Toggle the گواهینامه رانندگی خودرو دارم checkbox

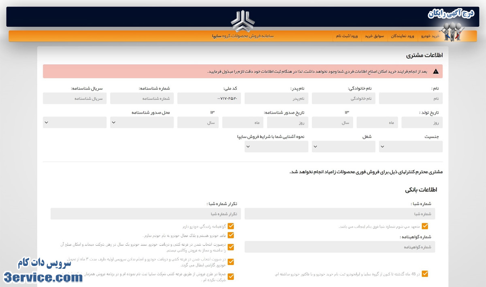tap(231, 226)
